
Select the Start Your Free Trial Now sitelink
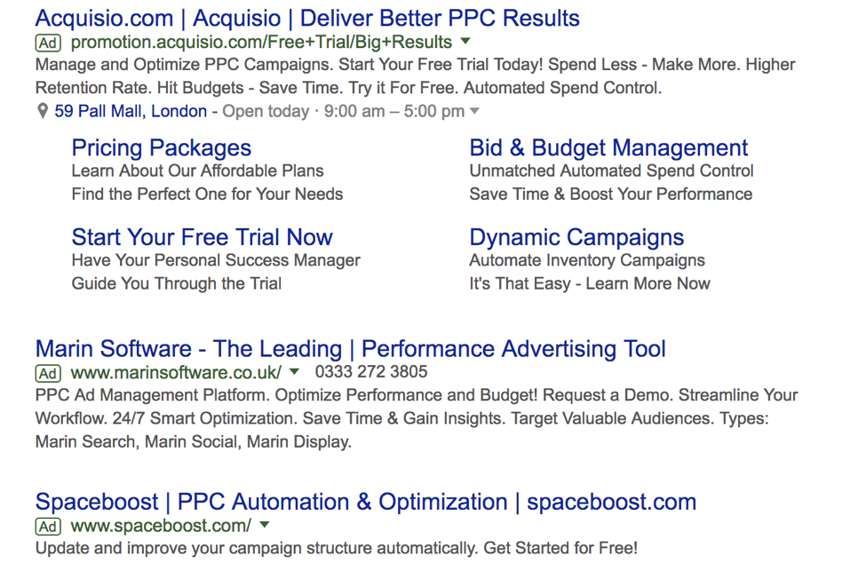point(202,237)
